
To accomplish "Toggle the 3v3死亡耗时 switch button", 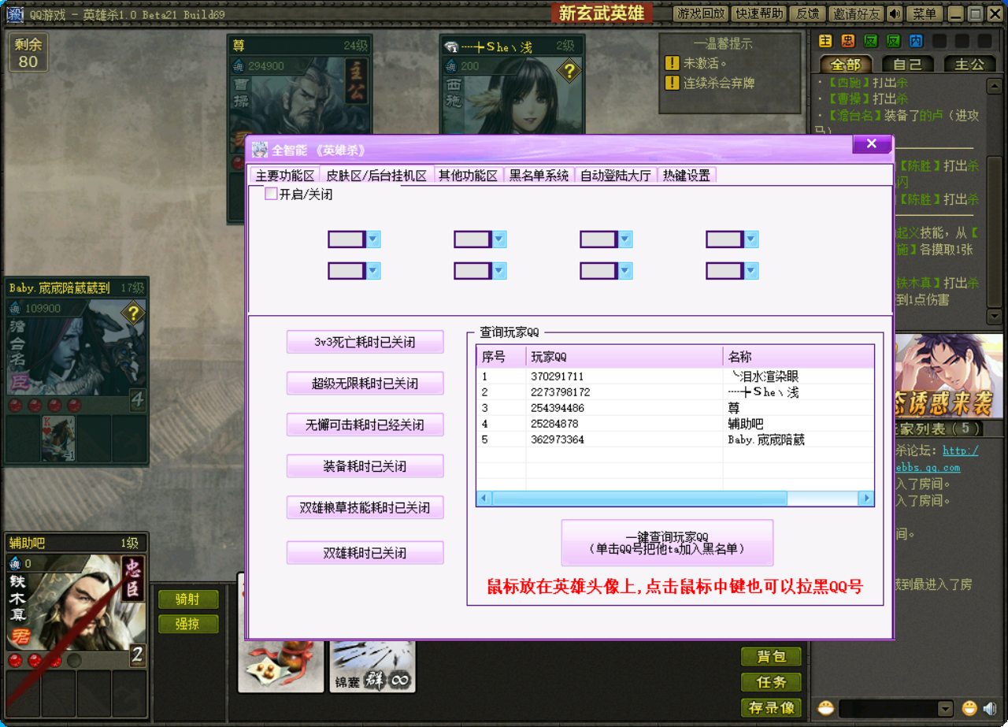I will click(365, 343).
